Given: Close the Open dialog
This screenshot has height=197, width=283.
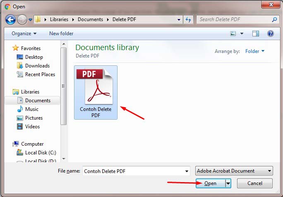Looking at the screenshot, I should pos(271,5).
